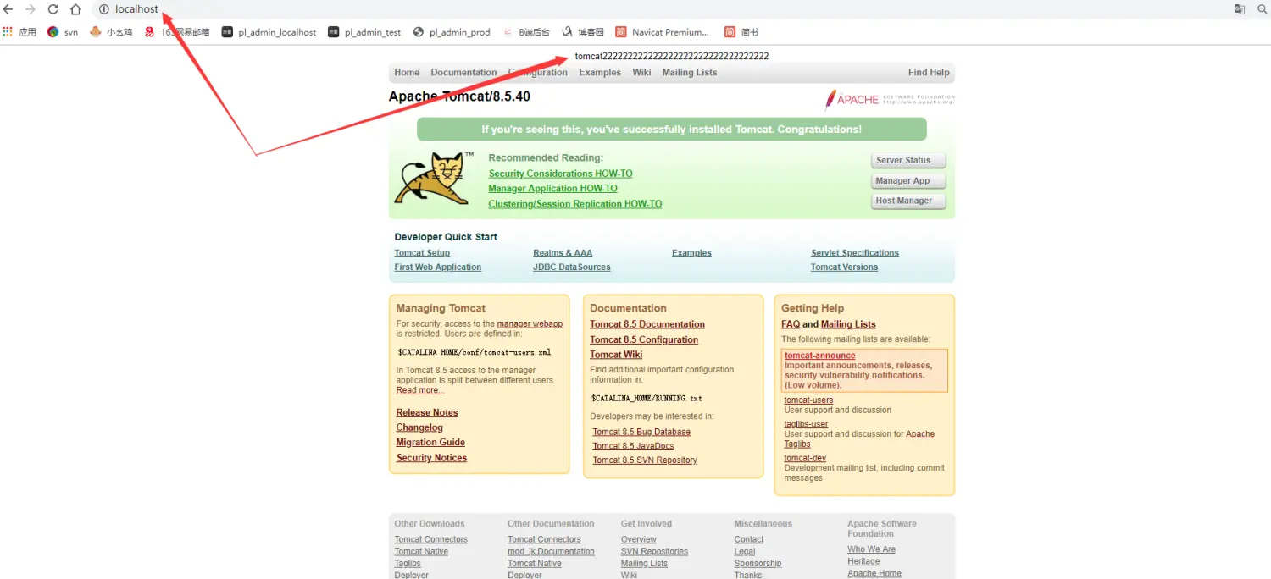Open the Changelog link

pyautogui.click(x=419, y=428)
